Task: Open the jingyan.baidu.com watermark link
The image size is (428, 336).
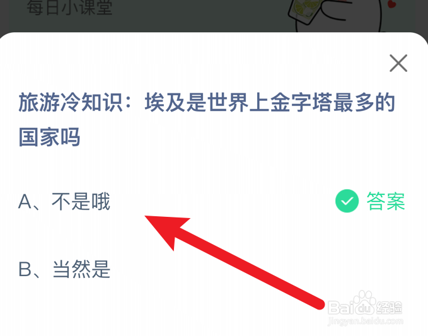Action: tap(365, 322)
